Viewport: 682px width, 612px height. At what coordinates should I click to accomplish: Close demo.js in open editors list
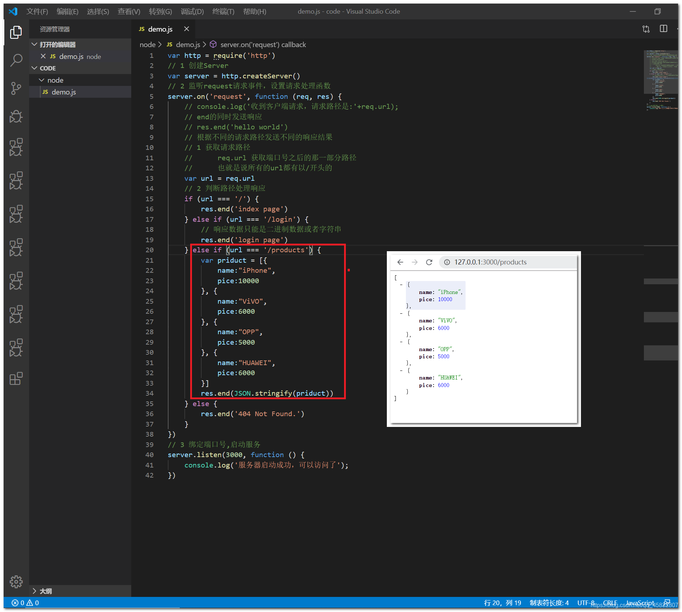point(43,56)
